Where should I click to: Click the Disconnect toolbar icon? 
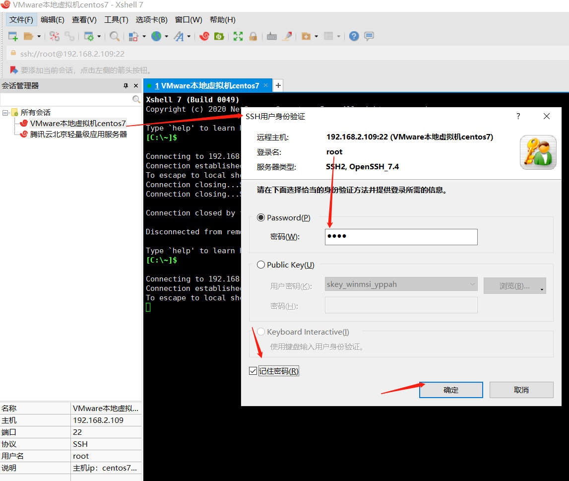click(55, 36)
